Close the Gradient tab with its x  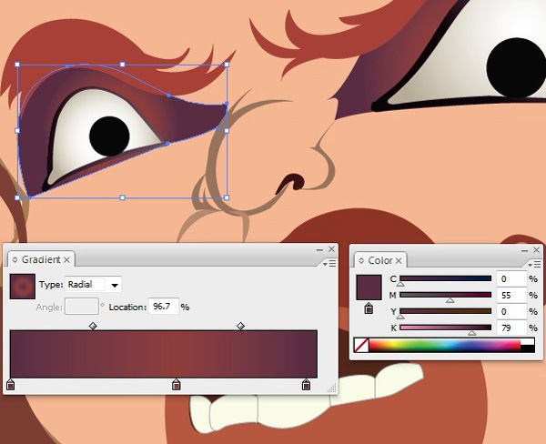[66, 260]
